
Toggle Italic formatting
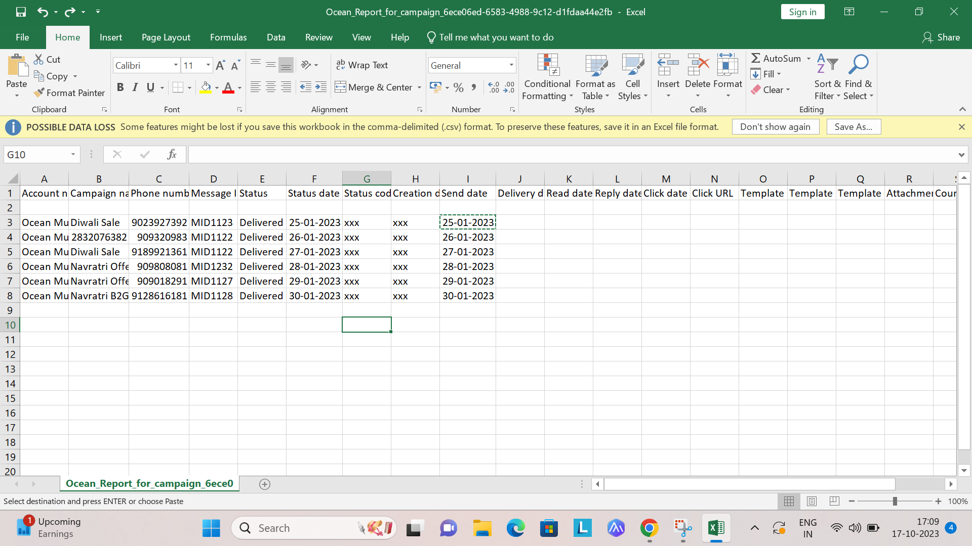click(135, 87)
